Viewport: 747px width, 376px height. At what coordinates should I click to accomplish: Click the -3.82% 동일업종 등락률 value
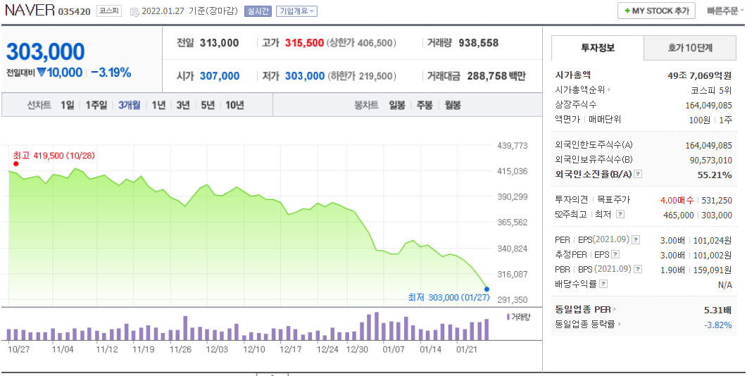tap(718, 325)
